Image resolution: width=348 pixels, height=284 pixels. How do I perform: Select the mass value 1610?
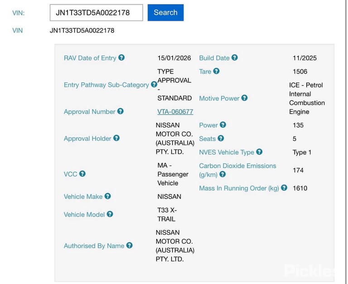(x=300, y=188)
